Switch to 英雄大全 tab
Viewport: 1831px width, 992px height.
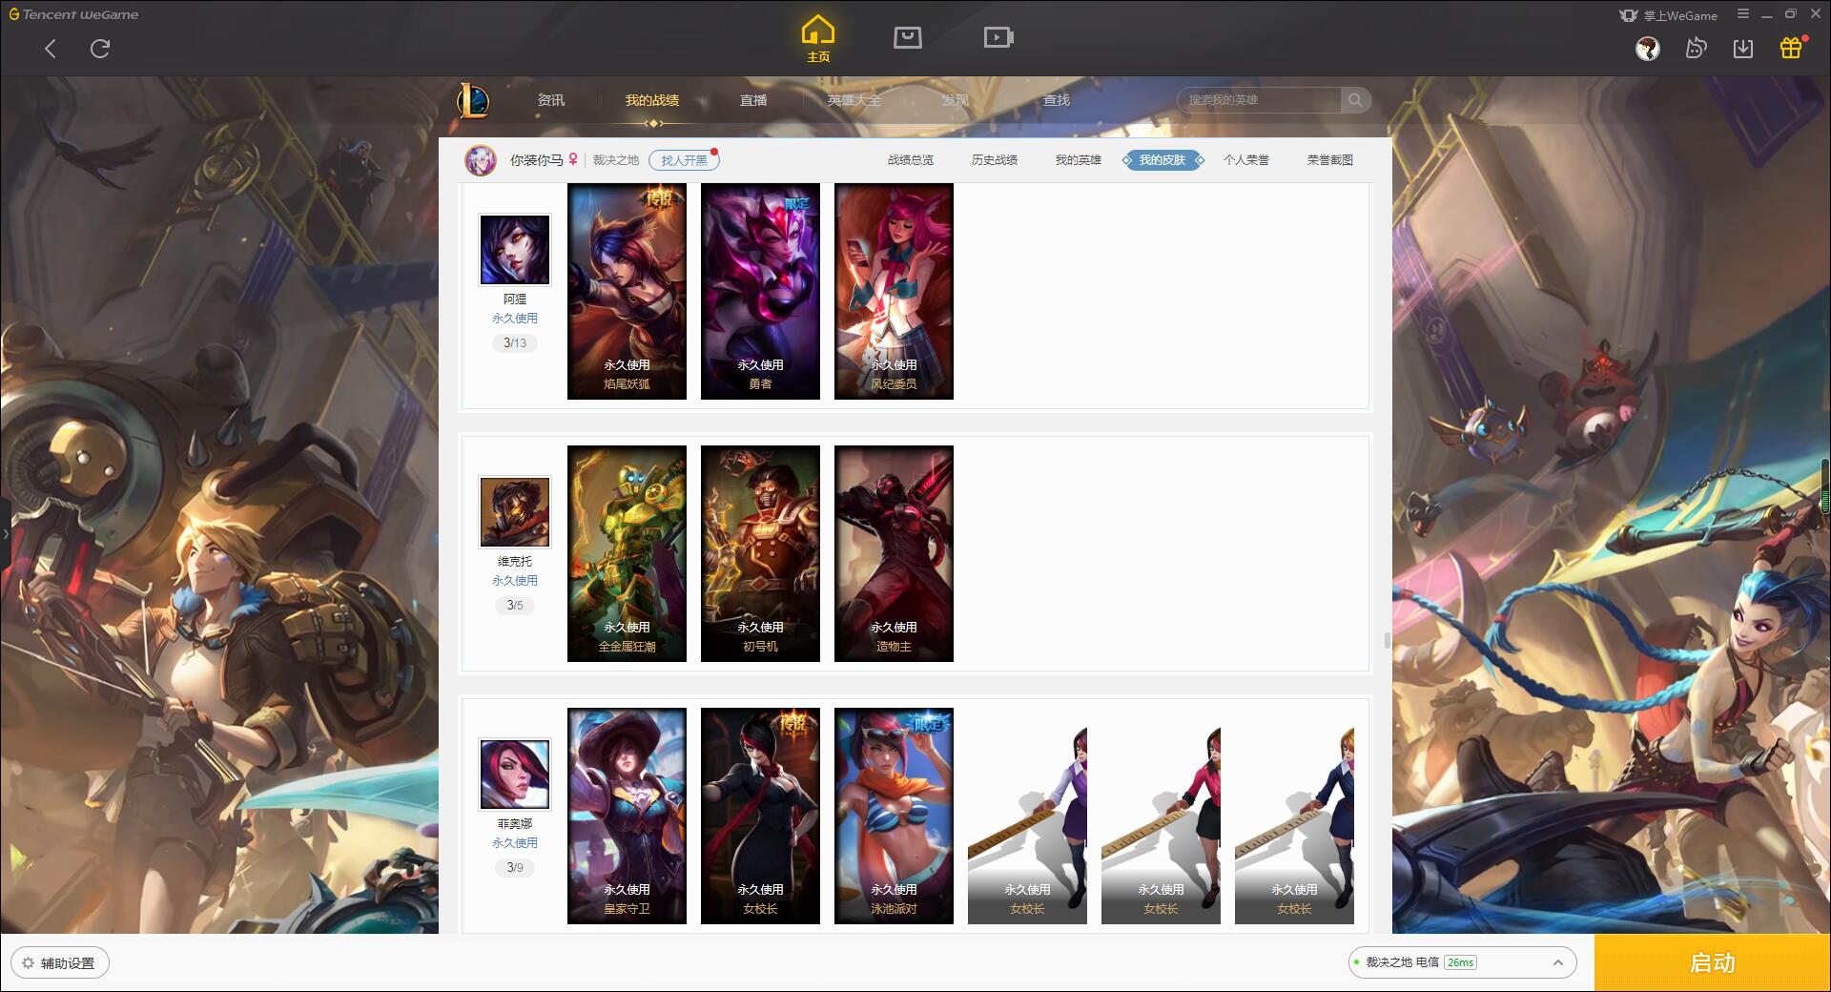point(854,100)
